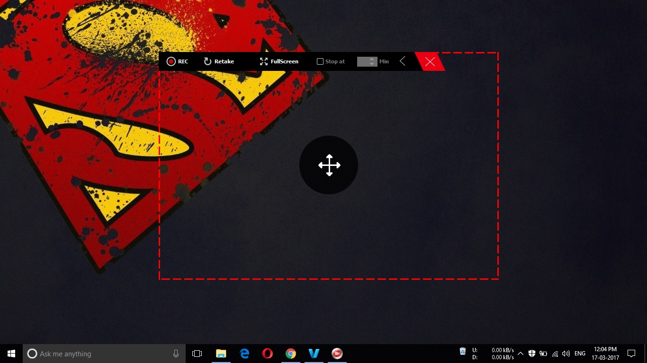Enable the Stop at checkbox
The image size is (647, 363).
[x=320, y=61]
